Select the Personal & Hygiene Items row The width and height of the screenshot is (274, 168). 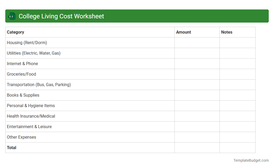coord(31,106)
